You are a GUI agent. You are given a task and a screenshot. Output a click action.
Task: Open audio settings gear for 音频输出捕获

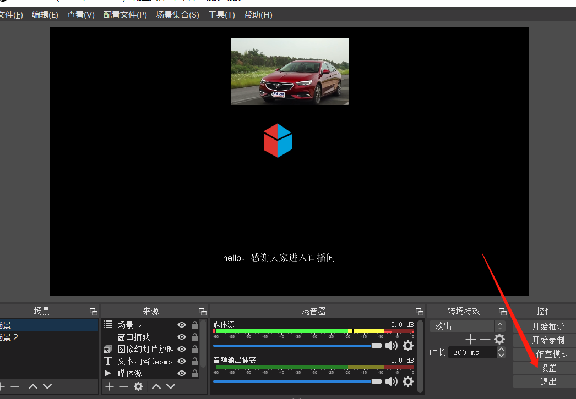(408, 381)
